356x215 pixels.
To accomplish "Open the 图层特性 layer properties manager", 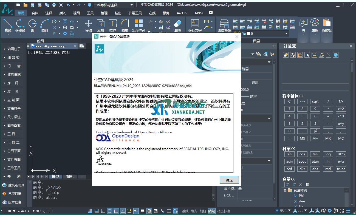I will point(224,25).
